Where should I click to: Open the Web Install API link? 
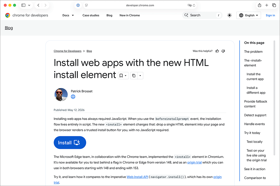click(137, 177)
